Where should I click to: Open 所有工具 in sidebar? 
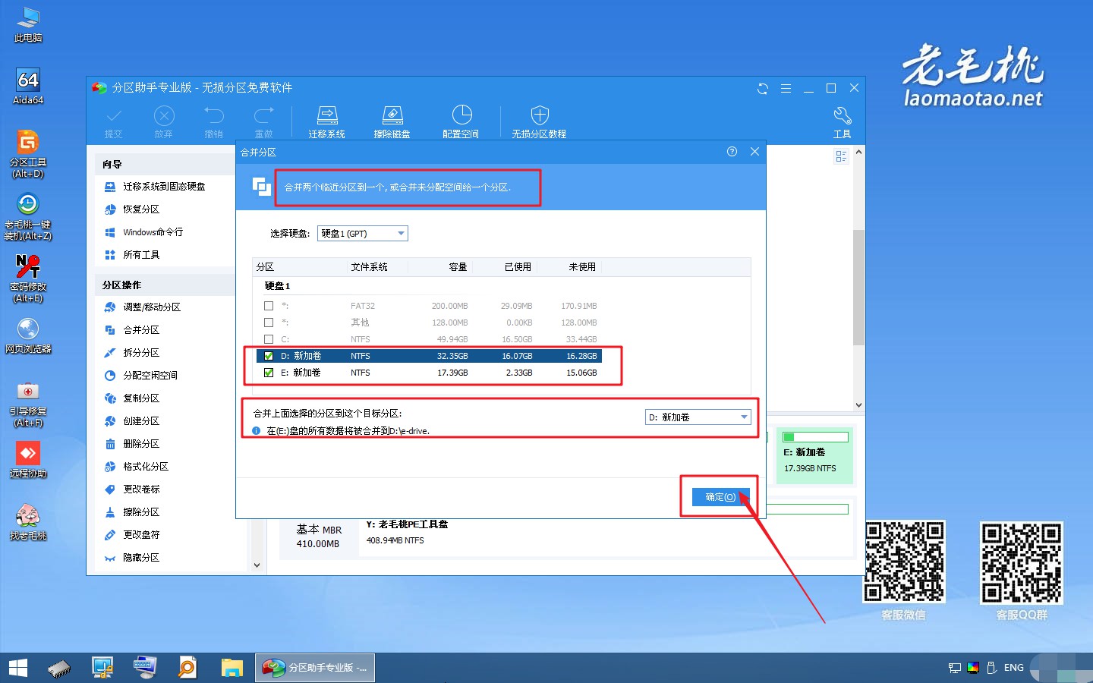pos(141,255)
